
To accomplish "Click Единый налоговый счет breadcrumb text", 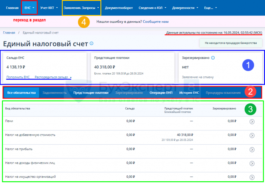I will coord(41,33).
